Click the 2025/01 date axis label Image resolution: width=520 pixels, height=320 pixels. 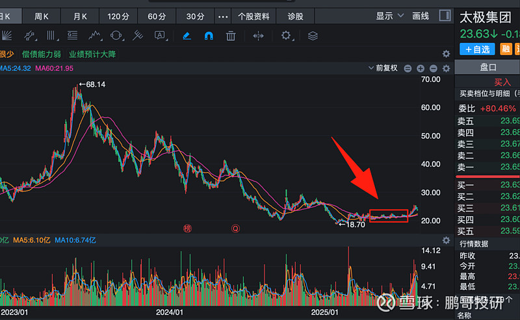click(x=324, y=312)
